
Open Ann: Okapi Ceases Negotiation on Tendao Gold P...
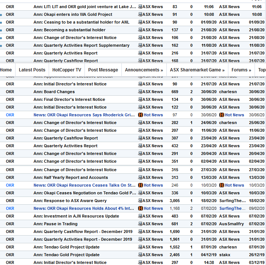(x=84, y=193)
